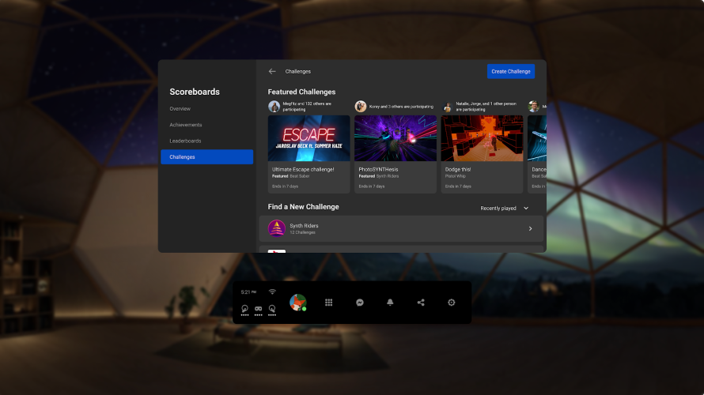Click the Wi-Fi status icon
Screen dimensions: 704x395
(271, 292)
